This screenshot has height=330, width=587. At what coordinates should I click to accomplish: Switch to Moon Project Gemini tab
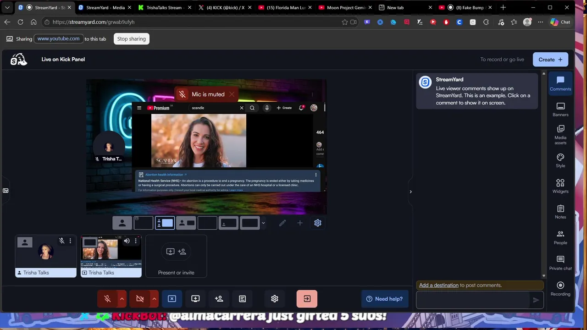[345, 7]
